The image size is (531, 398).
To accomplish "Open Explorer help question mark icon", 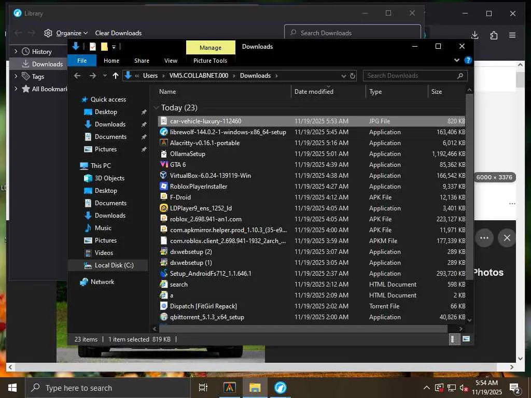I will pos(468,60).
